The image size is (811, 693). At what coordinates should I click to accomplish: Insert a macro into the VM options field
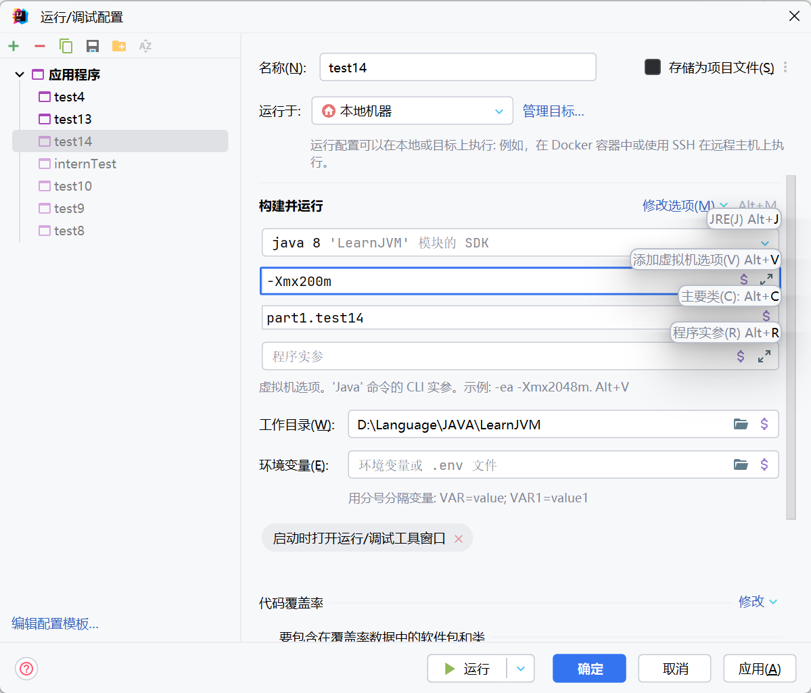[743, 279]
